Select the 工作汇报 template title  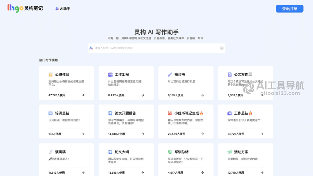[x=122, y=74]
